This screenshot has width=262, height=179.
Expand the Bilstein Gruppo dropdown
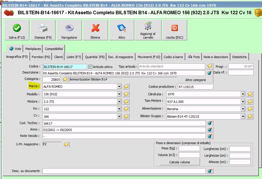pos(243,117)
